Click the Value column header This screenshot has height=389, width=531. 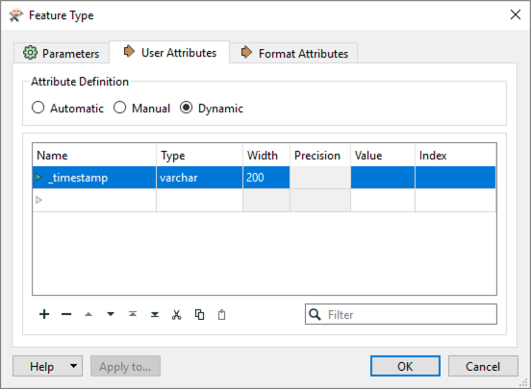pyautogui.click(x=383, y=156)
